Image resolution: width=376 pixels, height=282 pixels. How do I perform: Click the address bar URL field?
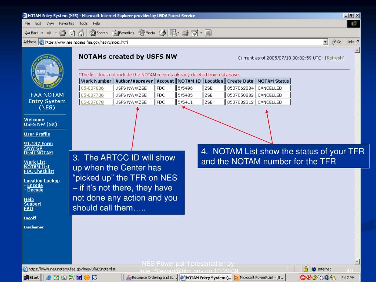click(181, 42)
